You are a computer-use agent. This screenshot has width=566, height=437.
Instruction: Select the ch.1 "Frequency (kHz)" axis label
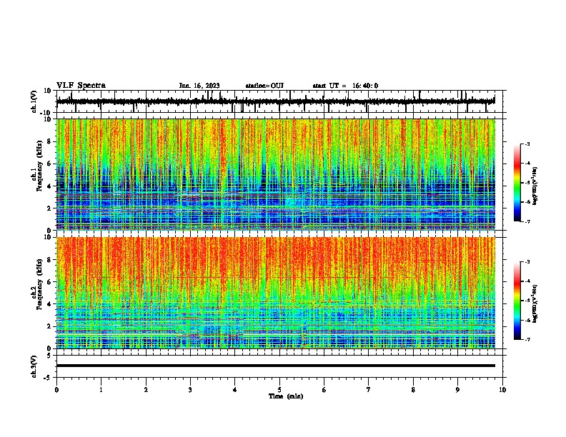39,166
